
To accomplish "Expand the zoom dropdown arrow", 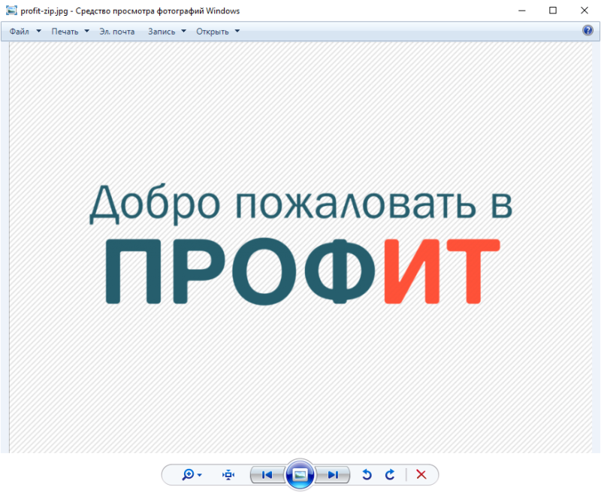I will click(200, 476).
